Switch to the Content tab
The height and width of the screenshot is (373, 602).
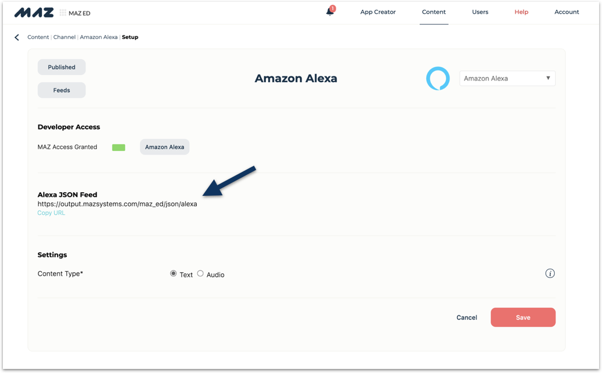(434, 12)
